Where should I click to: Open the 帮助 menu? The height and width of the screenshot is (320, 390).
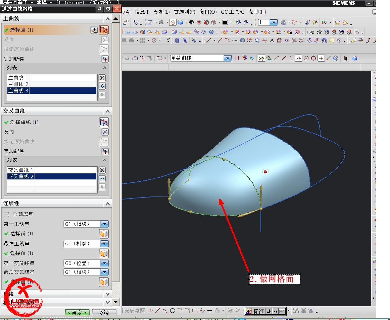pyautogui.click(x=257, y=12)
